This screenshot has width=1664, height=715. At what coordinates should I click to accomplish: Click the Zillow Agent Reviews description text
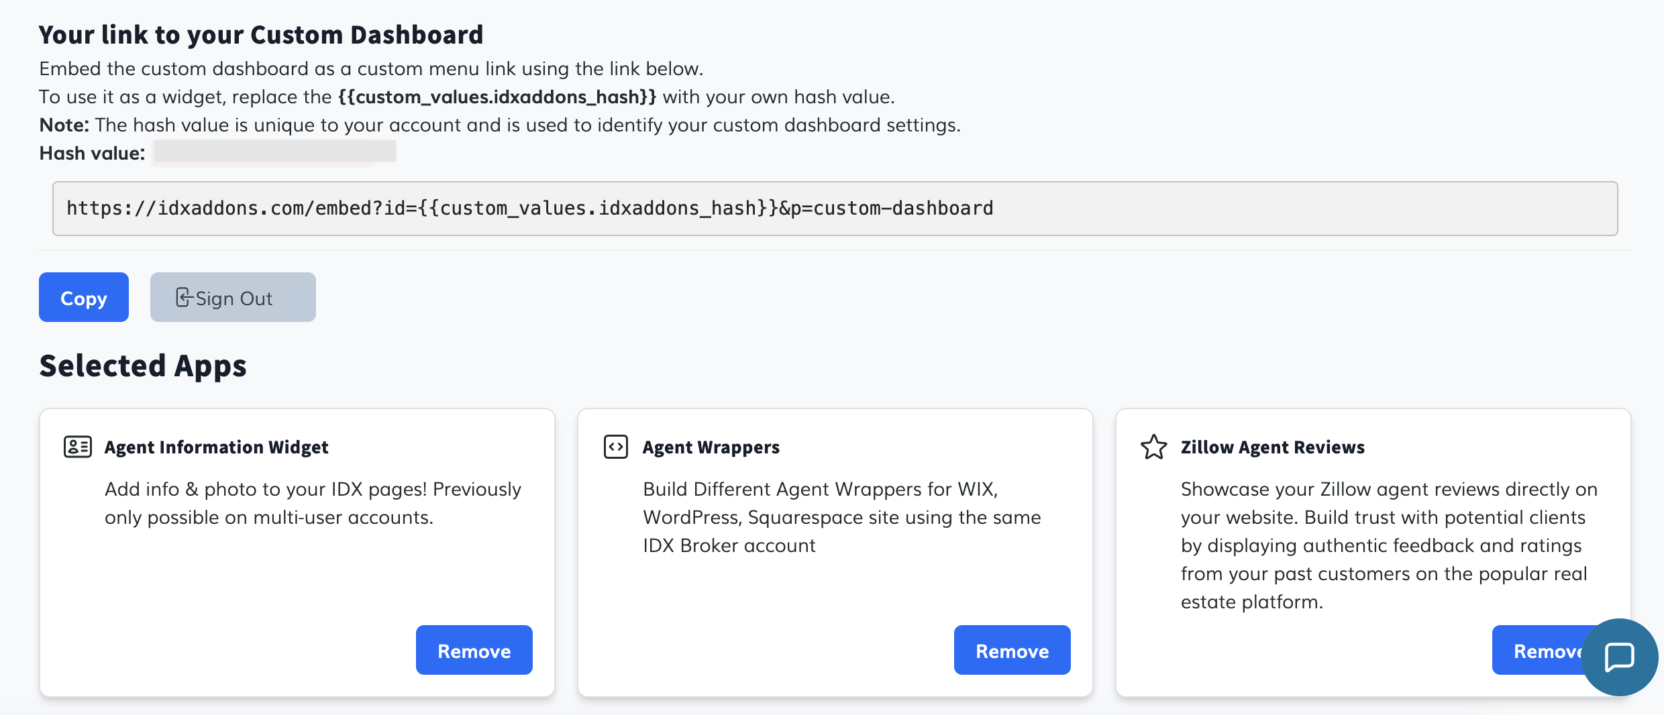[1388, 545]
